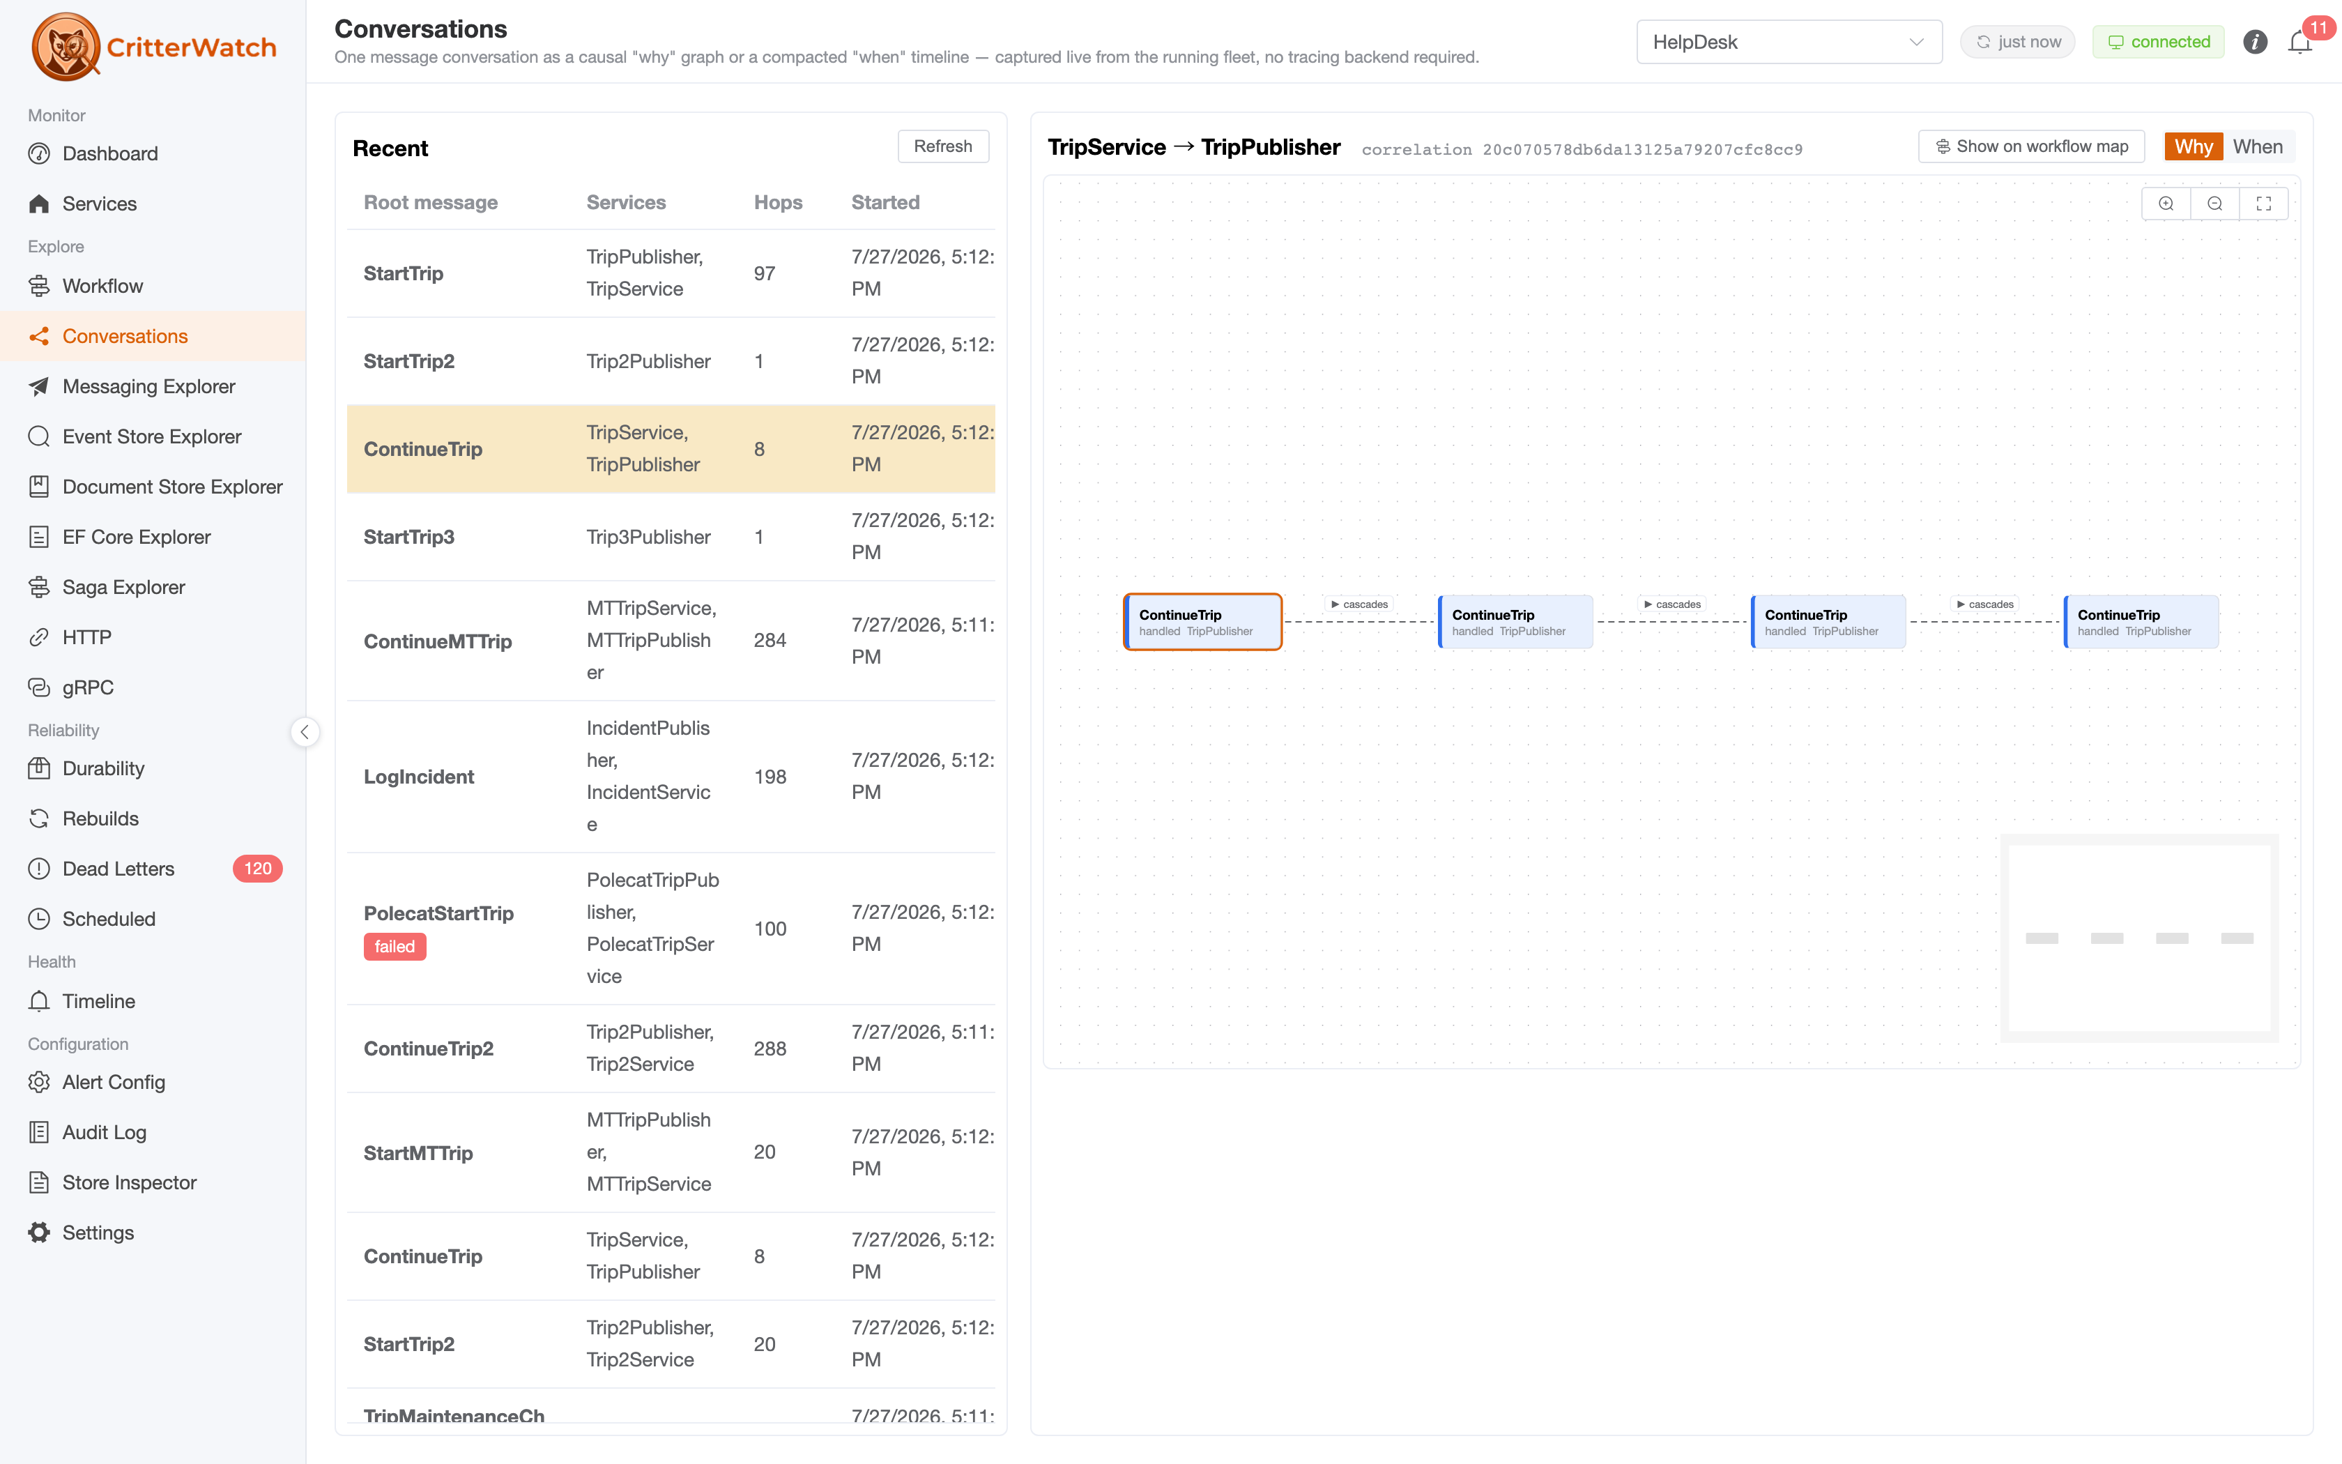Select the last ContinueTrip graph node
This screenshot has height=1464, width=2342.
tap(2141, 622)
